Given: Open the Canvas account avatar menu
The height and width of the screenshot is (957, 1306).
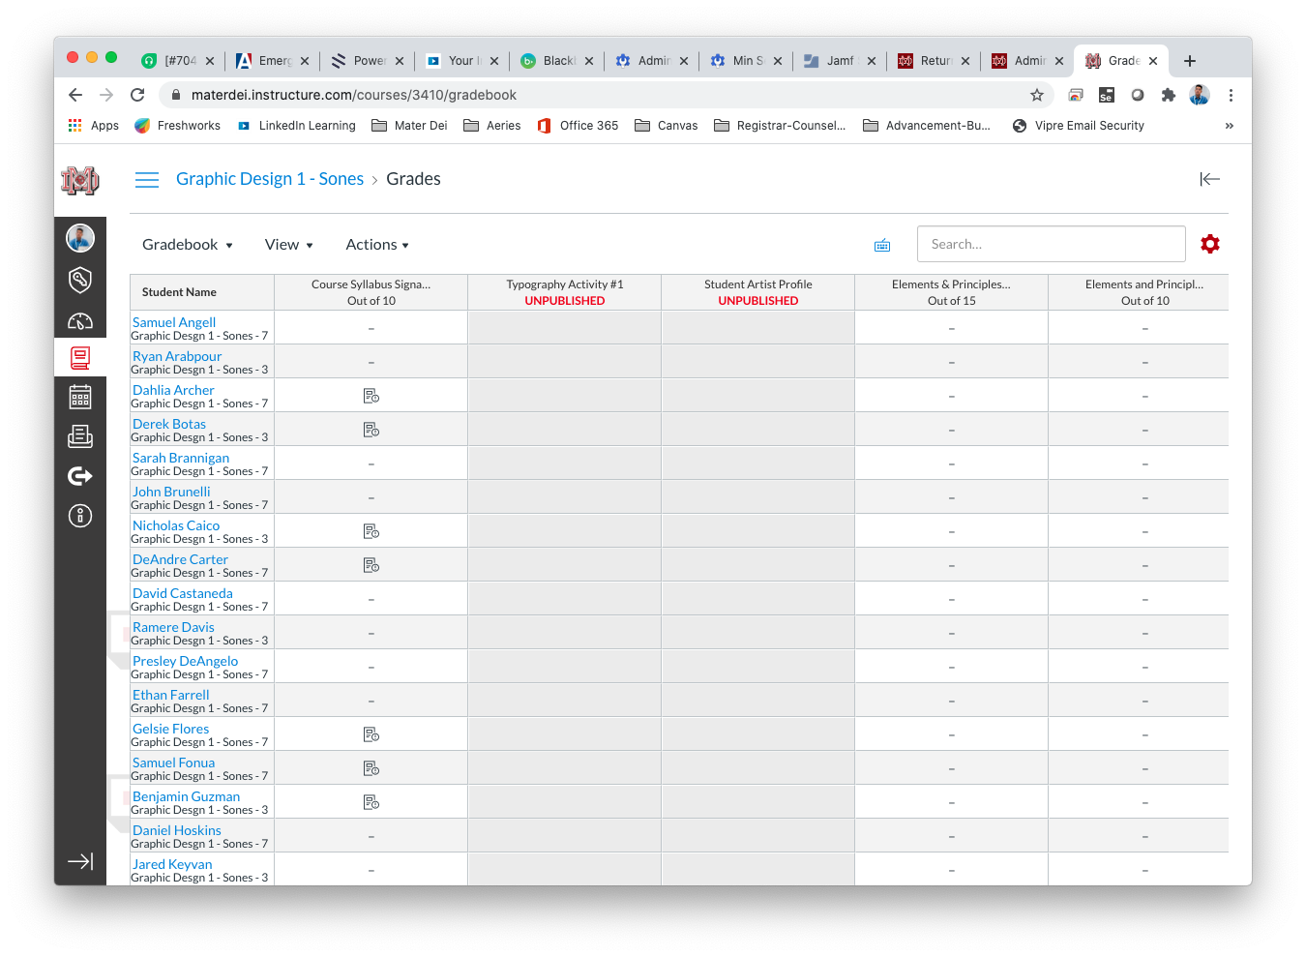Looking at the screenshot, I should tap(80, 237).
